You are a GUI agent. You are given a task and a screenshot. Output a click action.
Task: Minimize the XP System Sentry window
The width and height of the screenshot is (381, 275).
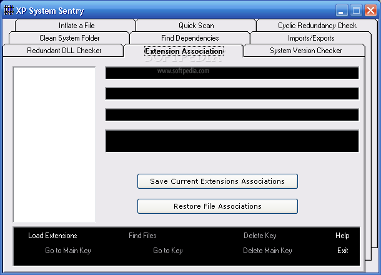(x=342, y=11)
